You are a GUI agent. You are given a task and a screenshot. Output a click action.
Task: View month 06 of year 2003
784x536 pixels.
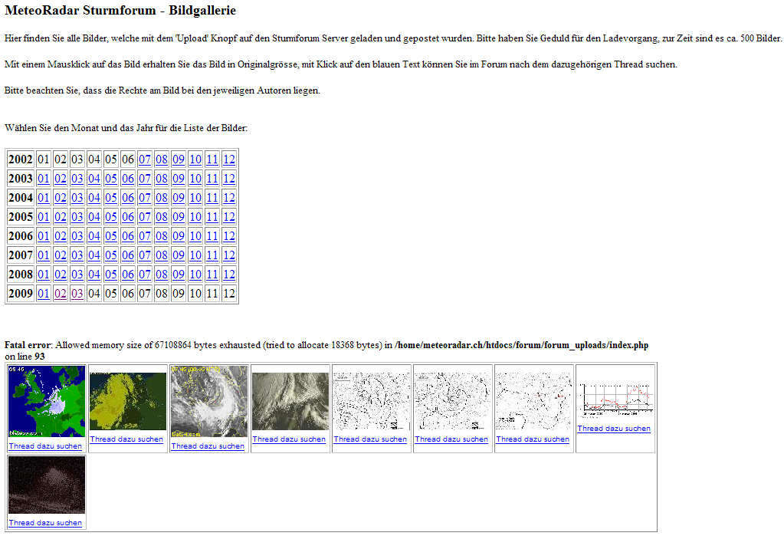tap(128, 179)
